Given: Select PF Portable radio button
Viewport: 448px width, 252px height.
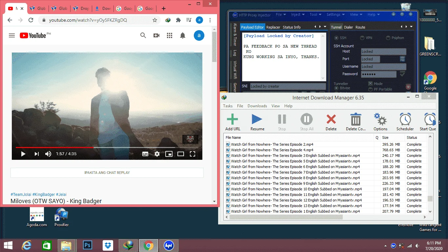Looking at the screenshot, I should tap(371, 89).
